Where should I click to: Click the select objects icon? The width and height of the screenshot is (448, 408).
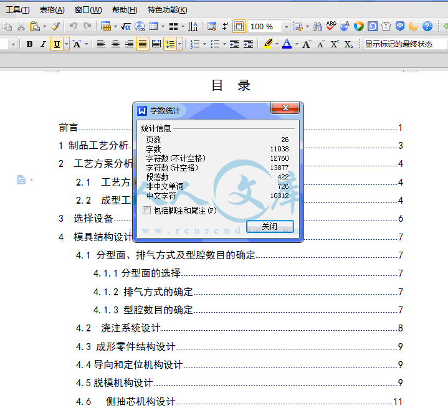(x=298, y=27)
